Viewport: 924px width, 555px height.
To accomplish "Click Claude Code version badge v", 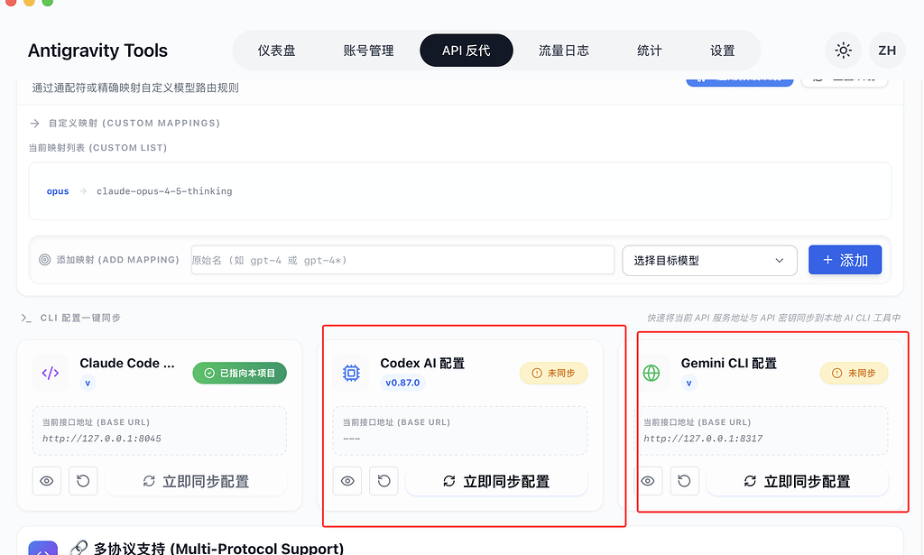I will click(x=88, y=383).
